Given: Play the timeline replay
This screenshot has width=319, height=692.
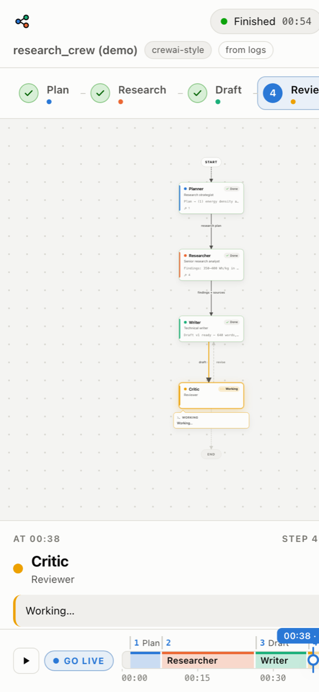Looking at the screenshot, I should [26, 661].
